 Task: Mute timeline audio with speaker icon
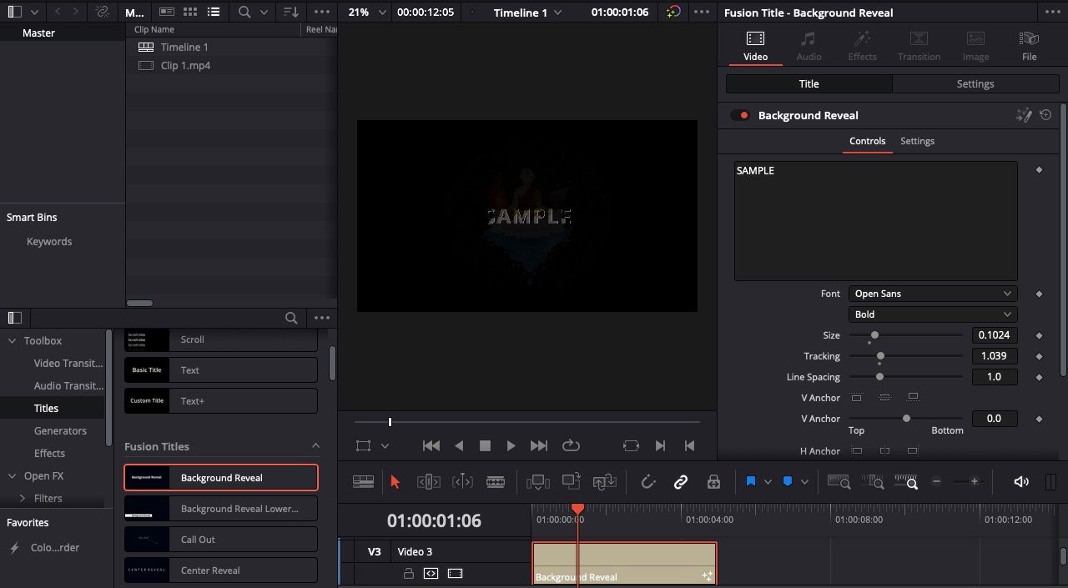pos(1021,481)
